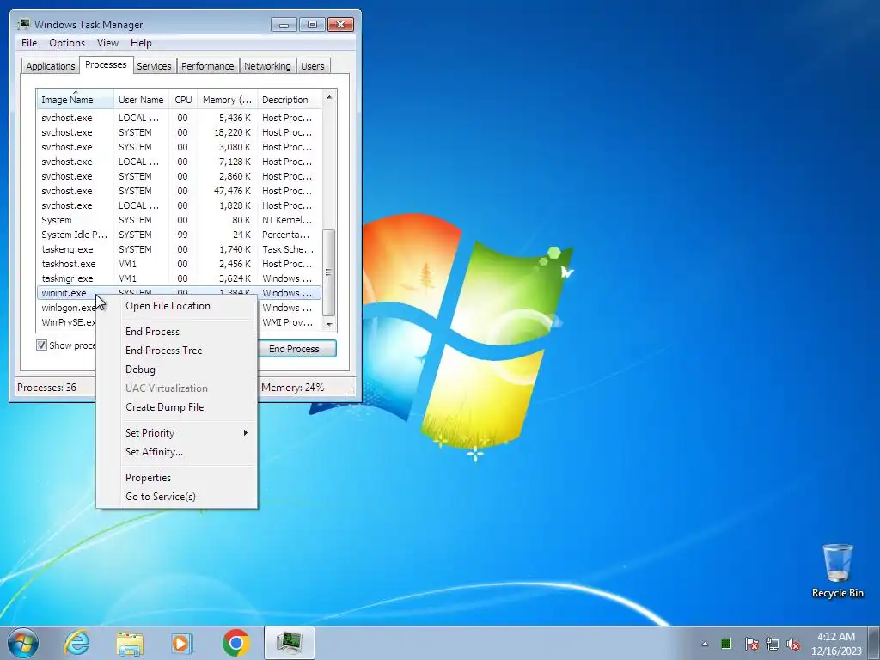Open the Help menu
880x660 pixels.
(x=141, y=43)
